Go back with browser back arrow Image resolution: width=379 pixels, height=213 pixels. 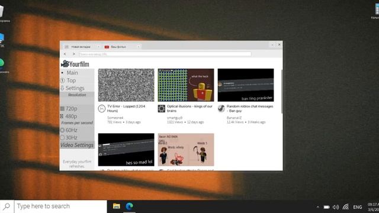tap(65, 54)
